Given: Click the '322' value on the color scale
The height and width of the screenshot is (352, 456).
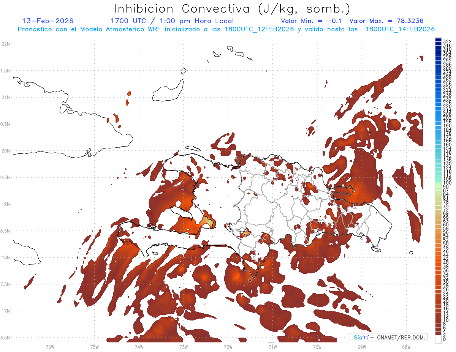Looking at the screenshot, I should pos(447,41).
